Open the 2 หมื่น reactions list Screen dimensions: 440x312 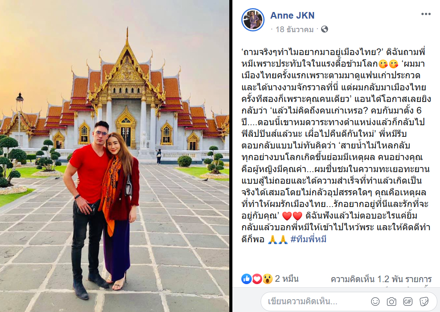(287, 279)
